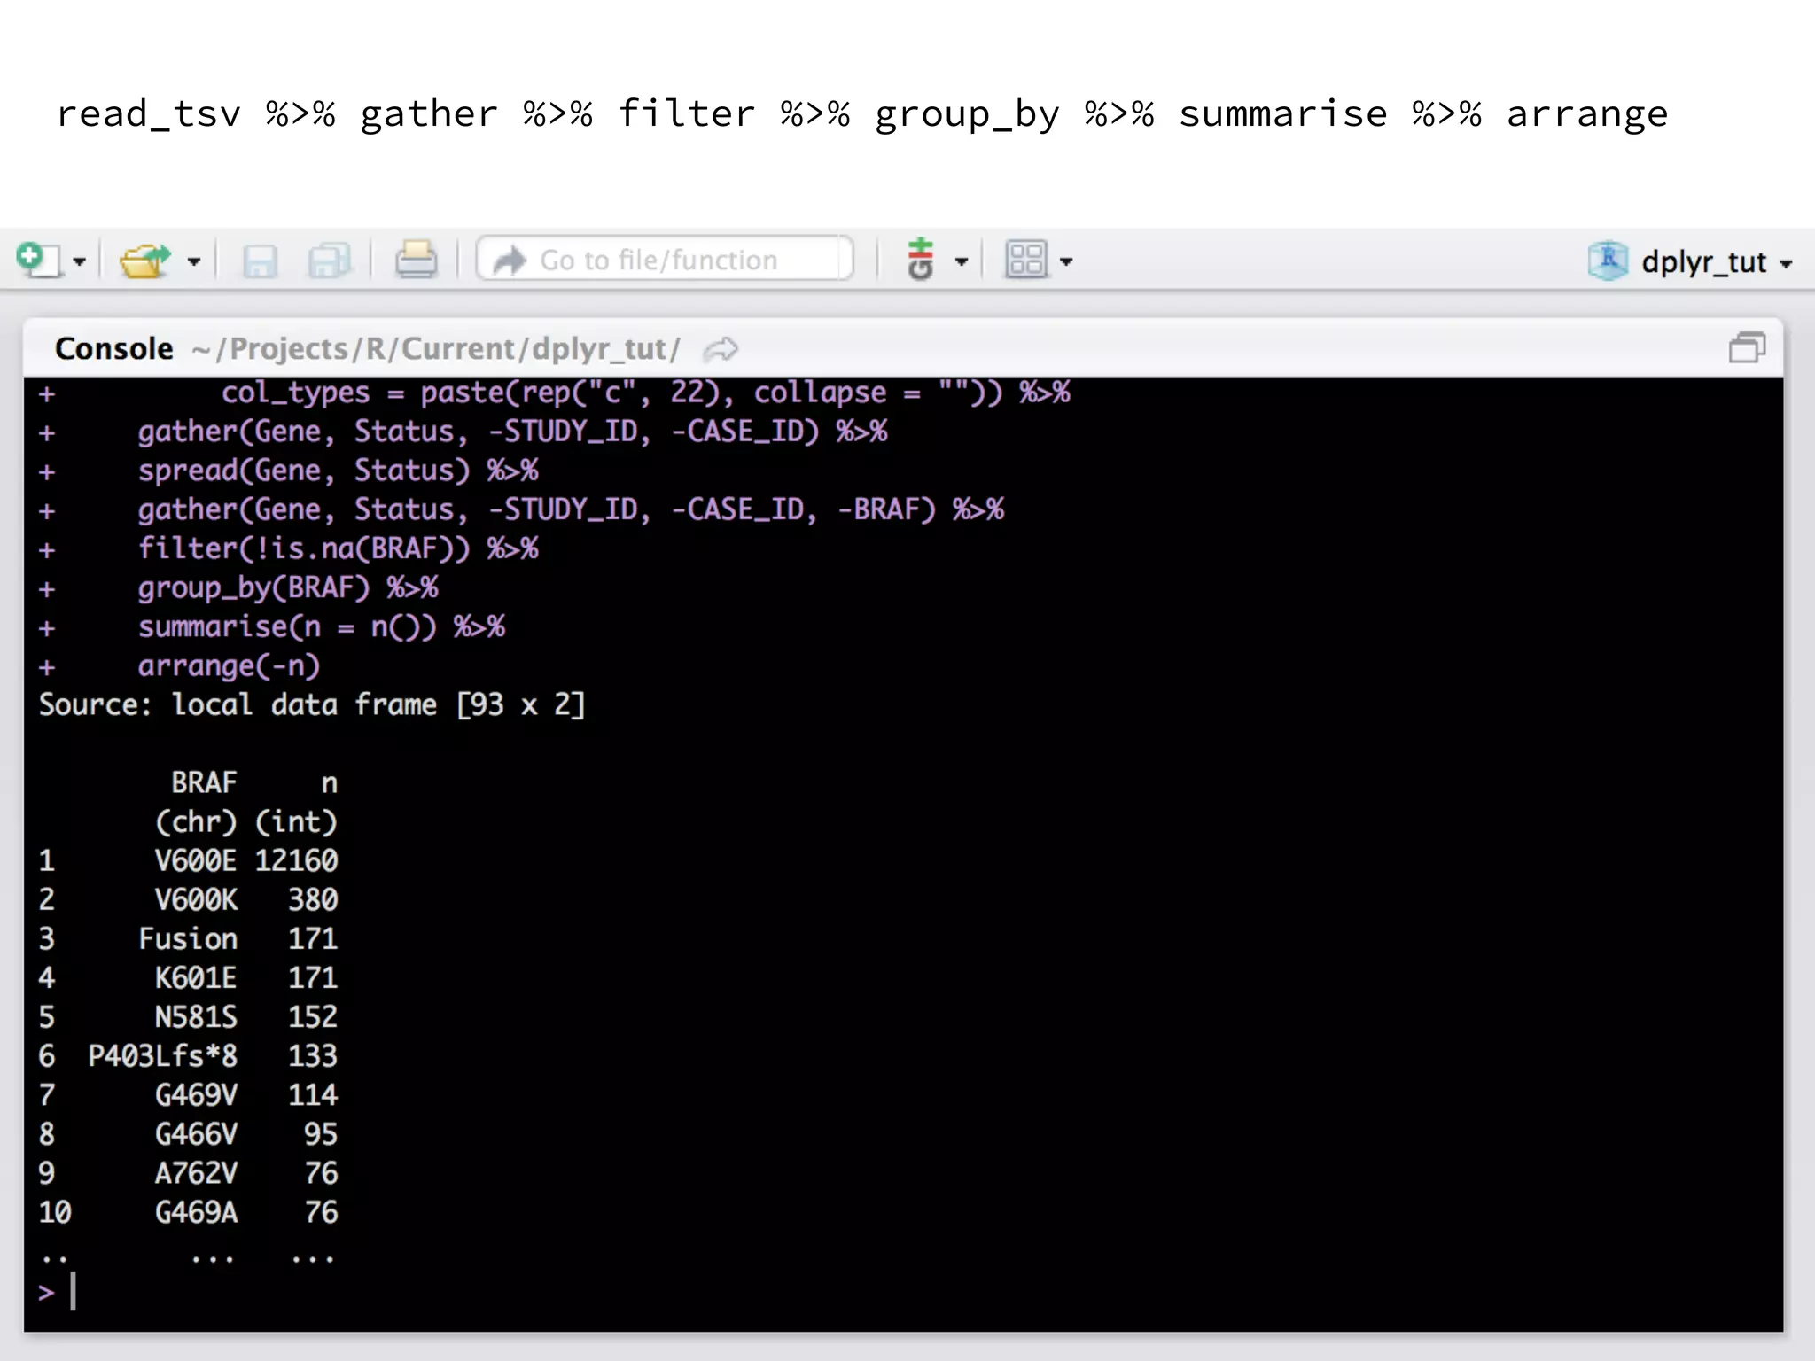Click the Open File folder icon

point(145,261)
